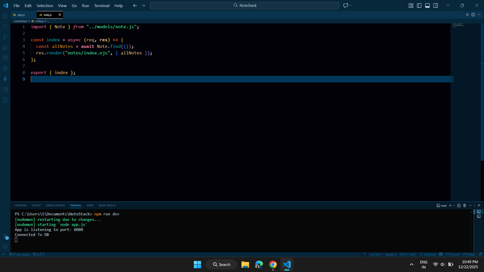Go to line via Ln 9, Col 1

click(376, 254)
